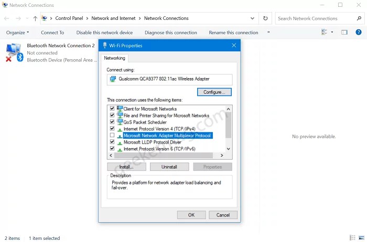Show more toolbar commands chevron
Screen dimensions: 367x242
[268, 32]
